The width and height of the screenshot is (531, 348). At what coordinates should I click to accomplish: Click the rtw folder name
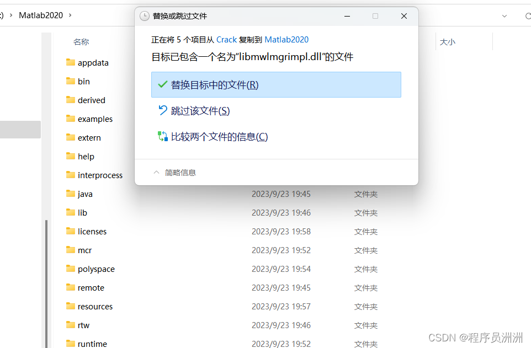(x=84, y=325)
